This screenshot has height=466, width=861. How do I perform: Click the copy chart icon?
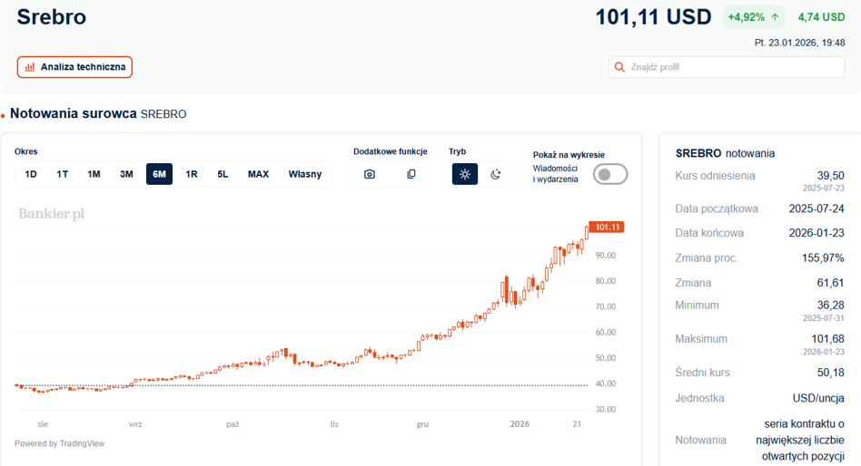click(x=411, y=174)
